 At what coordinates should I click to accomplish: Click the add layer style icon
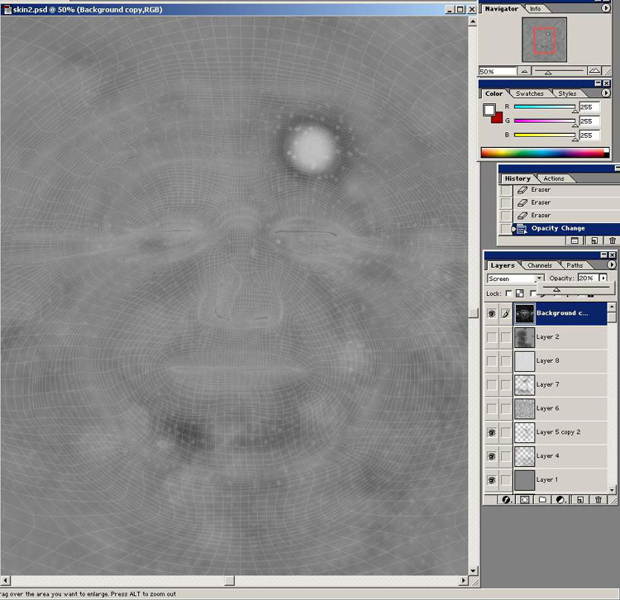click(507, 500)
